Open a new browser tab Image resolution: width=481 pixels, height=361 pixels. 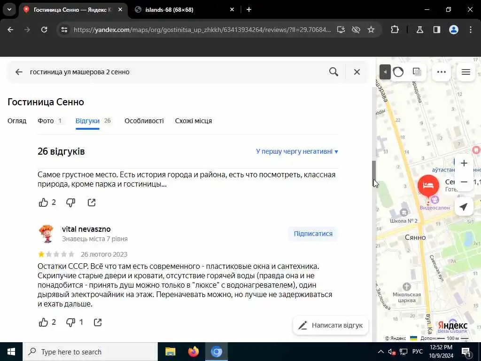[x=249, y=9]
